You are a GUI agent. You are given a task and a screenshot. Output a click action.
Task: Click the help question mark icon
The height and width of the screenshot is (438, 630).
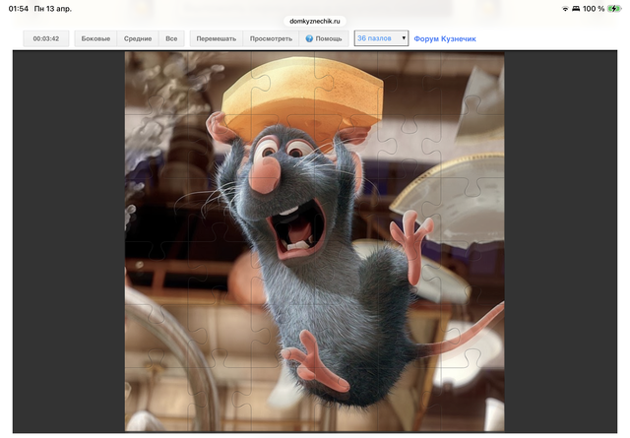pyautogui.click(x=309, y=38)
